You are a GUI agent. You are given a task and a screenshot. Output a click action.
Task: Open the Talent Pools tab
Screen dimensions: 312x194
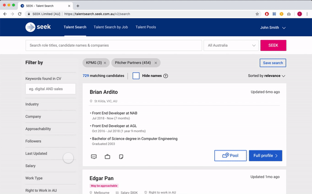coord(146,27)
